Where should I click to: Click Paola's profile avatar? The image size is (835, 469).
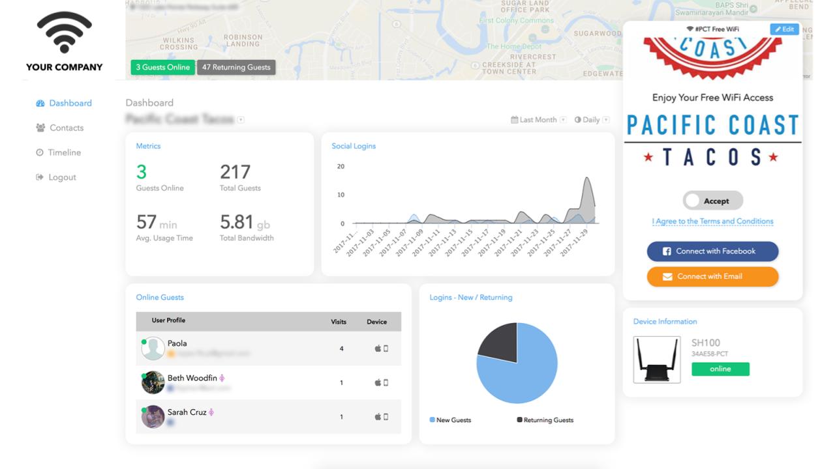[153, 348]
